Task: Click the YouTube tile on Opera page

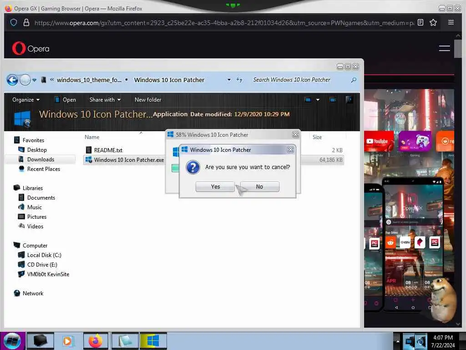Action: pos(379,141)
